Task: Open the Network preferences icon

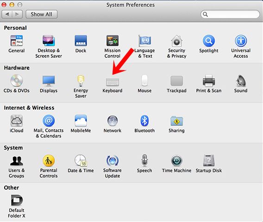Action: coord(113,121)
